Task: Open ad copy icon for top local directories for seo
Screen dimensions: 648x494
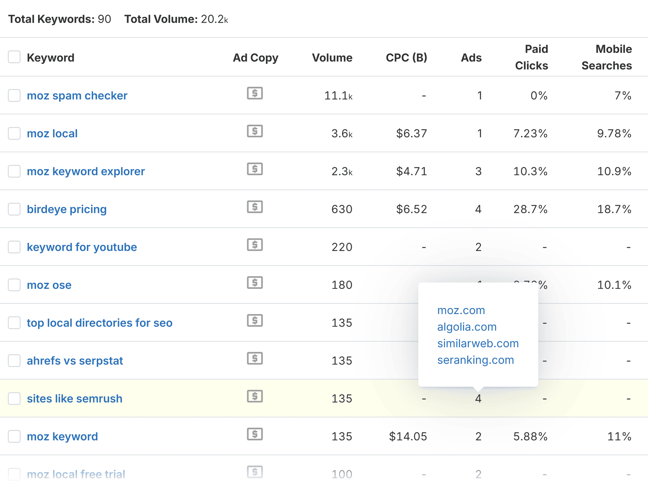Action: (x=255, y=321)
